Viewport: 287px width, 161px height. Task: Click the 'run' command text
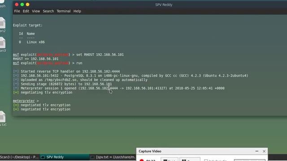coord(79,63)
